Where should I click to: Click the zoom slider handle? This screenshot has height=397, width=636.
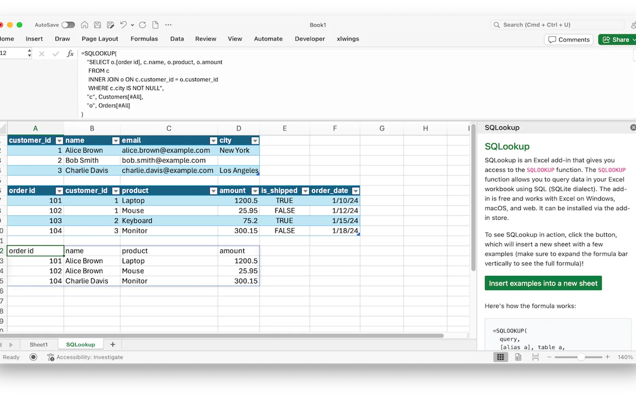(581, 357)
